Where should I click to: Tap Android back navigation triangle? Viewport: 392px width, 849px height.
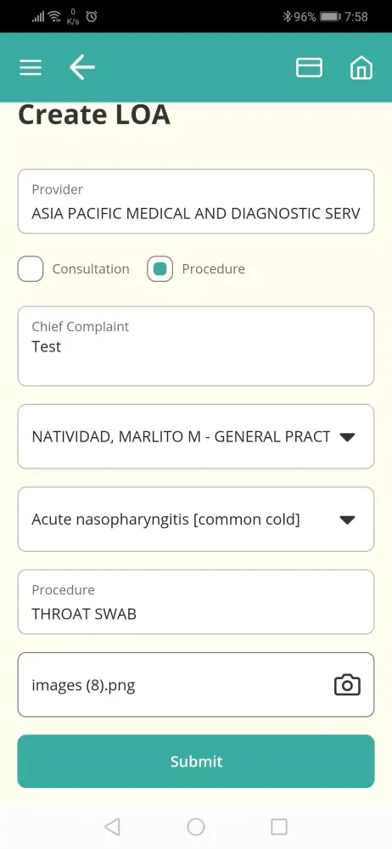[x=112, y=827]
